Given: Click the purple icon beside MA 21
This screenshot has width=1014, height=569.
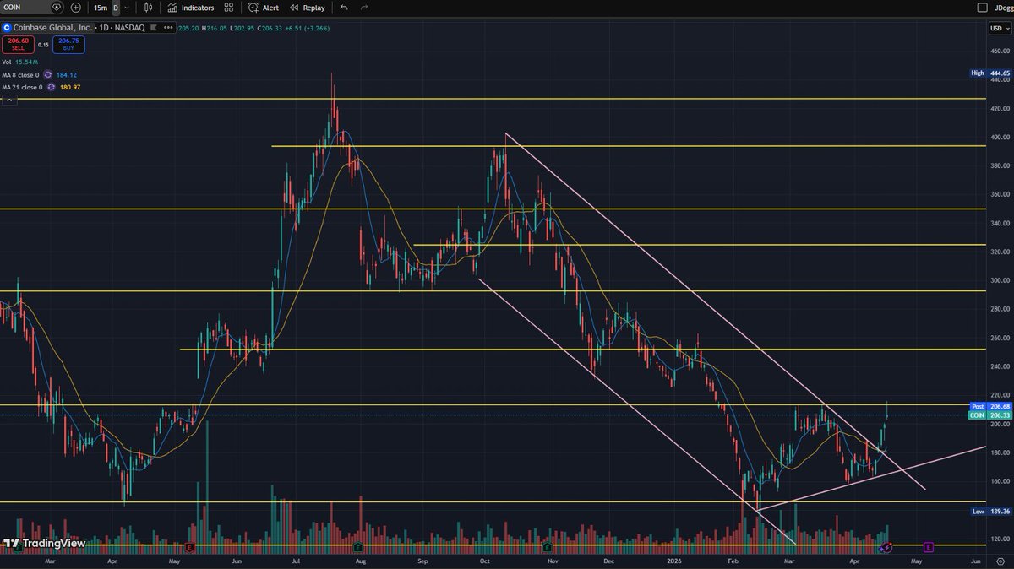Looking at the screenshot, I should (50, 87).
